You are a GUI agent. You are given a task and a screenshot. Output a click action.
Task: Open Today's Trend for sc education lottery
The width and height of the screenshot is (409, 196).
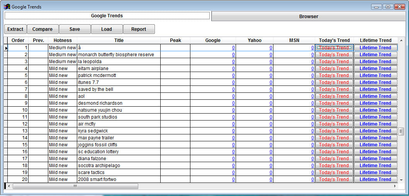[334, 152]
